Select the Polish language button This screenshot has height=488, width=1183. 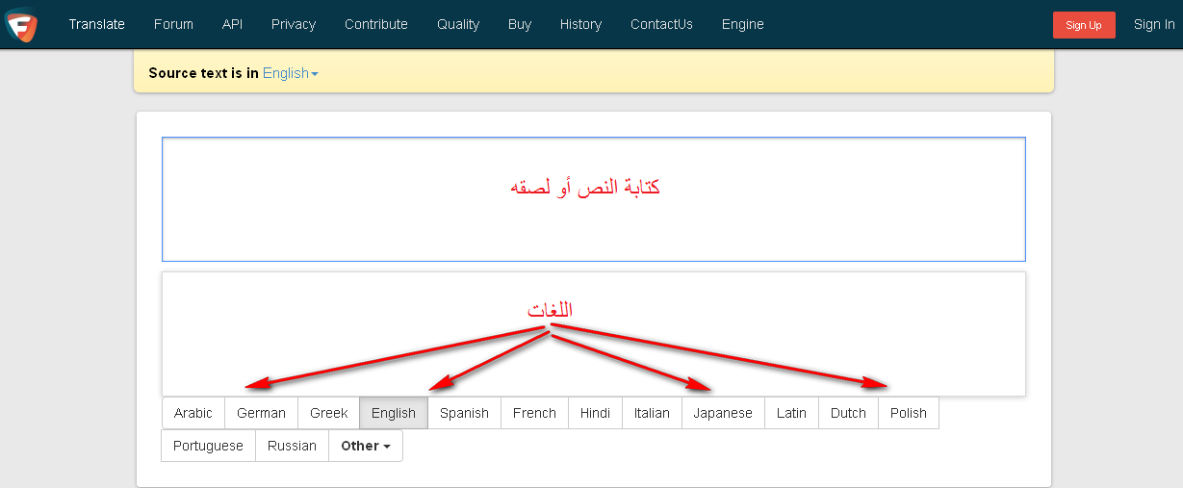click(908, 413)
